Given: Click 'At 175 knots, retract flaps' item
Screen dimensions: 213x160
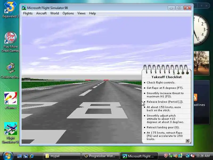Looking at the screenshot, I should click(165, 136).
